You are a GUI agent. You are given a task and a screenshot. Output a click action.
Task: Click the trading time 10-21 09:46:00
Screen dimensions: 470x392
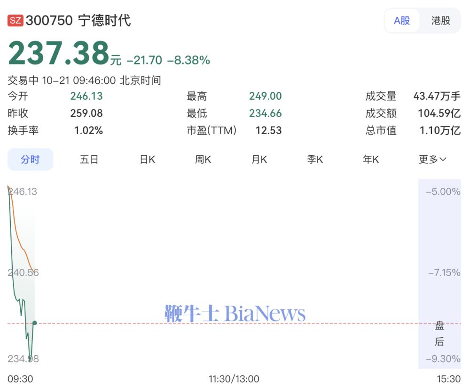79,80
